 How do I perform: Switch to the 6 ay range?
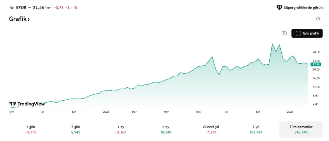tap(167, 129)
